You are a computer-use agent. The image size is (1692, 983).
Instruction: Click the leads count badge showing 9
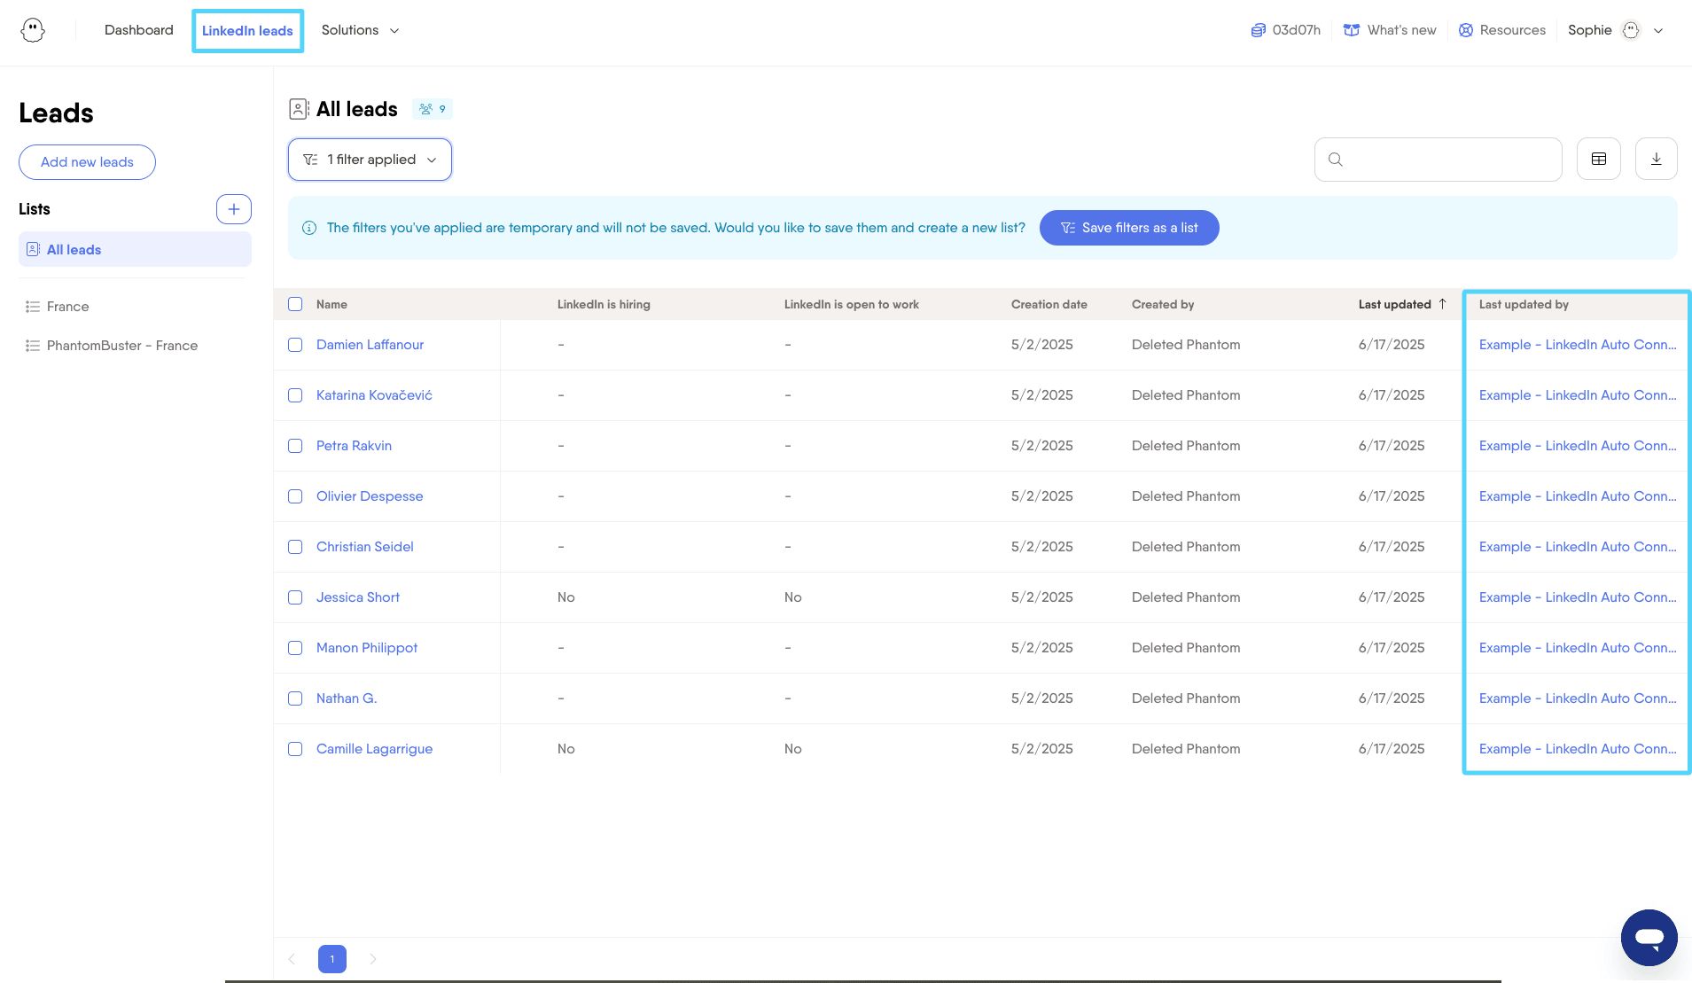coord(433,109)
